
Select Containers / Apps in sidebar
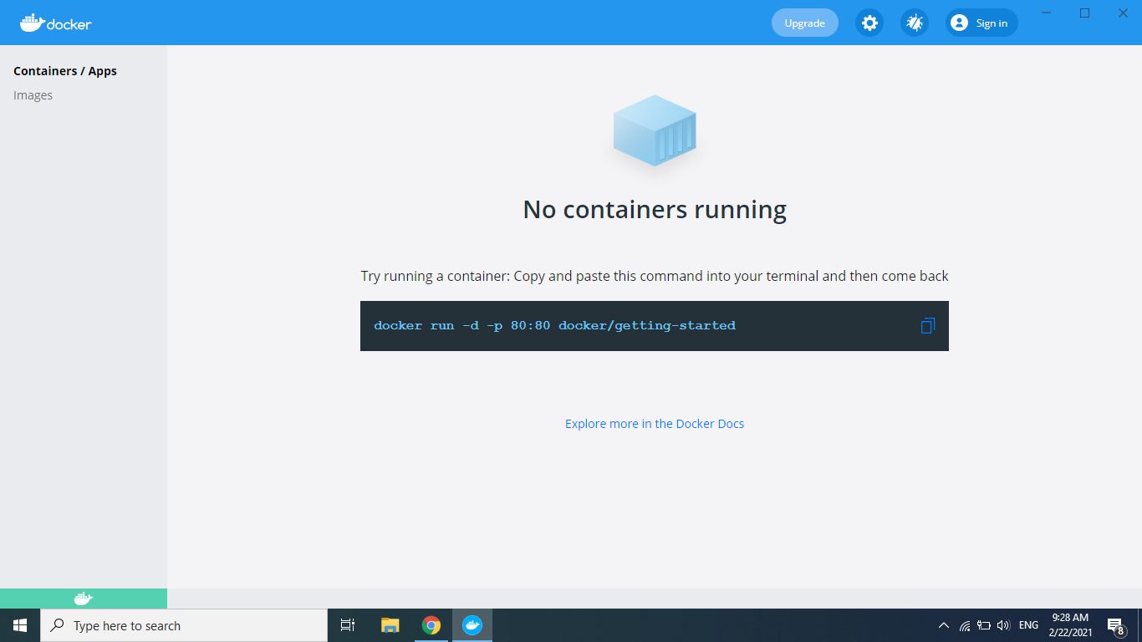click(65, 71)
